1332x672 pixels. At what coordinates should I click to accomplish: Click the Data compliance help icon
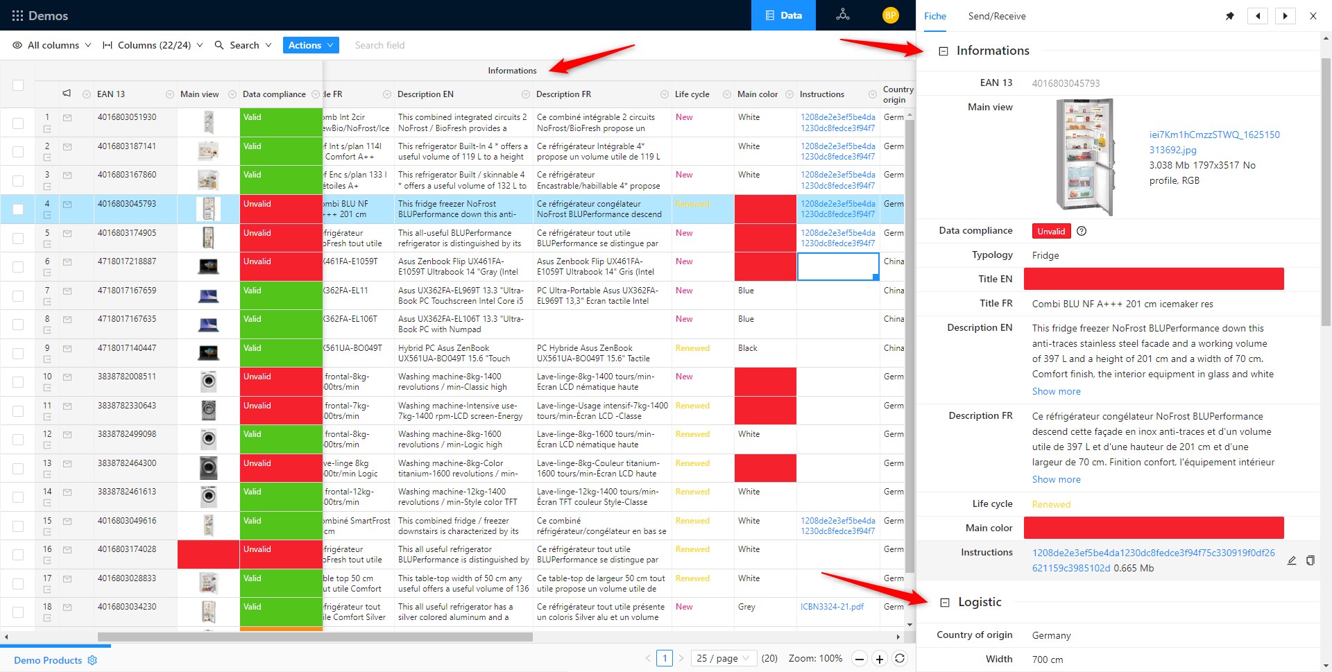(1082, 232)
